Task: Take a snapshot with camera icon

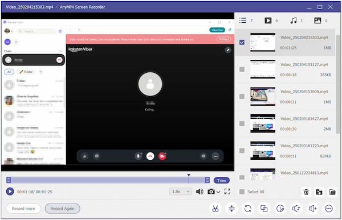Action: (211, 192)
